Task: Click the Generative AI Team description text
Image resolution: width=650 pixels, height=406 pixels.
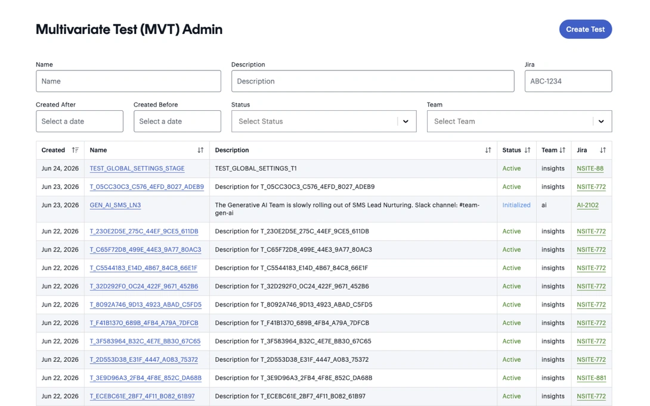Action: point(347,209)
